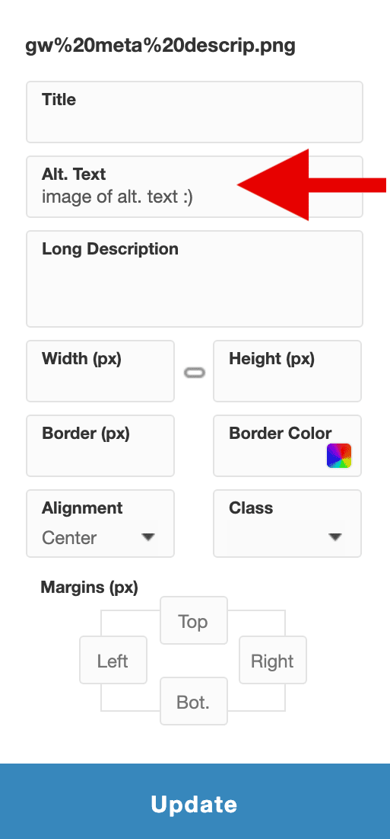Click the Left margin box
This screenshot has width=390, height=839.
click(113, 660)
